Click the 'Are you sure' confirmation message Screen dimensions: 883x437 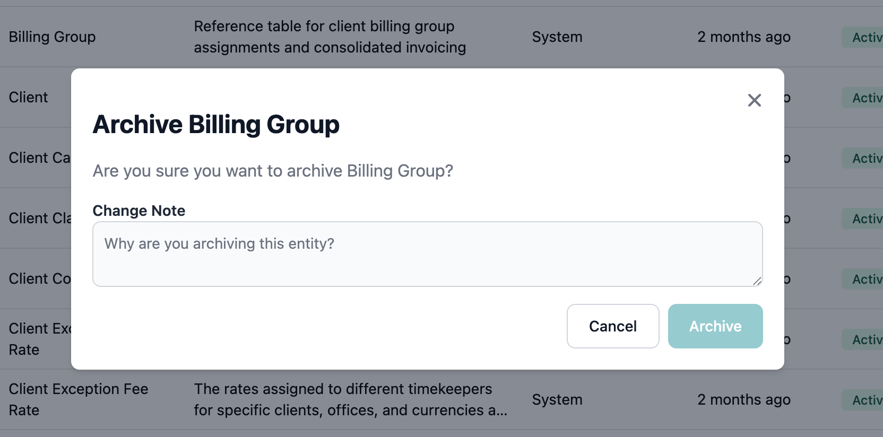[273, 171]
